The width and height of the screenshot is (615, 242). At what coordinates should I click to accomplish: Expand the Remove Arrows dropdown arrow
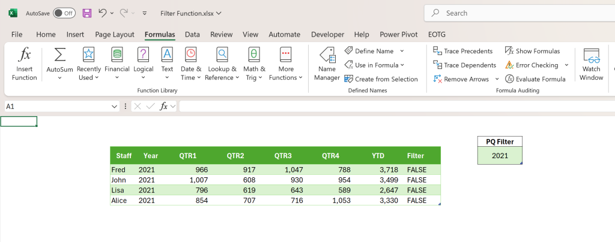tap(497, 79)
